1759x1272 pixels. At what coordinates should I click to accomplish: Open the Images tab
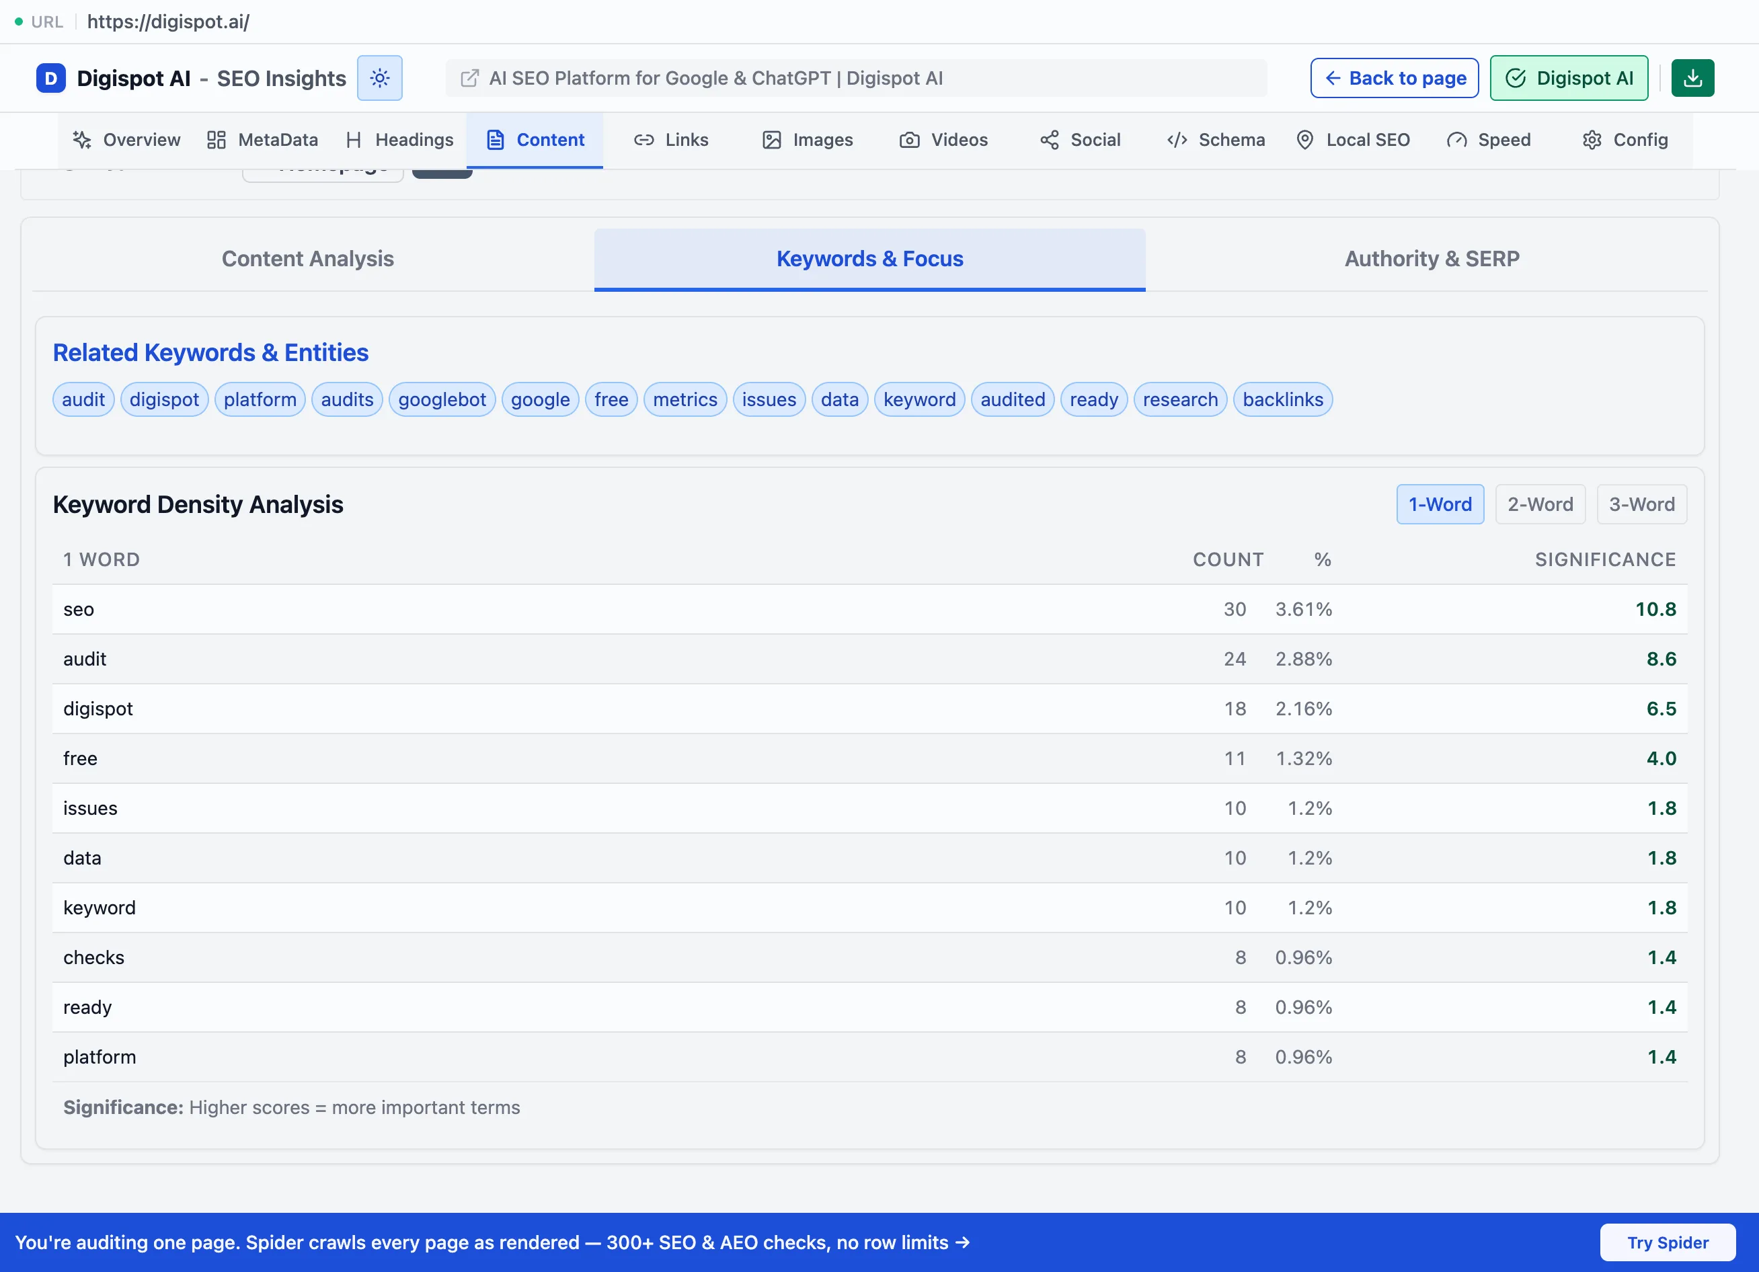(x=808, y=141)
